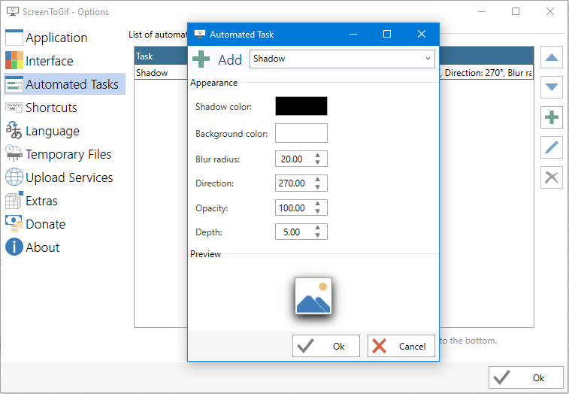
Task: Move task up with the up arrow button
Action: [551, 57]
